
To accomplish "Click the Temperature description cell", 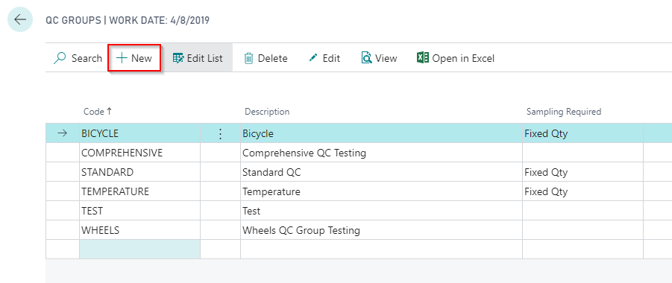I will click(381, 191).
